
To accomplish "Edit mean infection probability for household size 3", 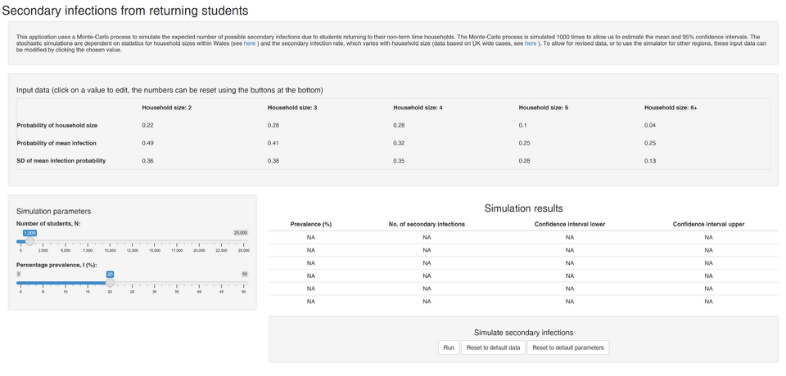I will click(273, 143).
